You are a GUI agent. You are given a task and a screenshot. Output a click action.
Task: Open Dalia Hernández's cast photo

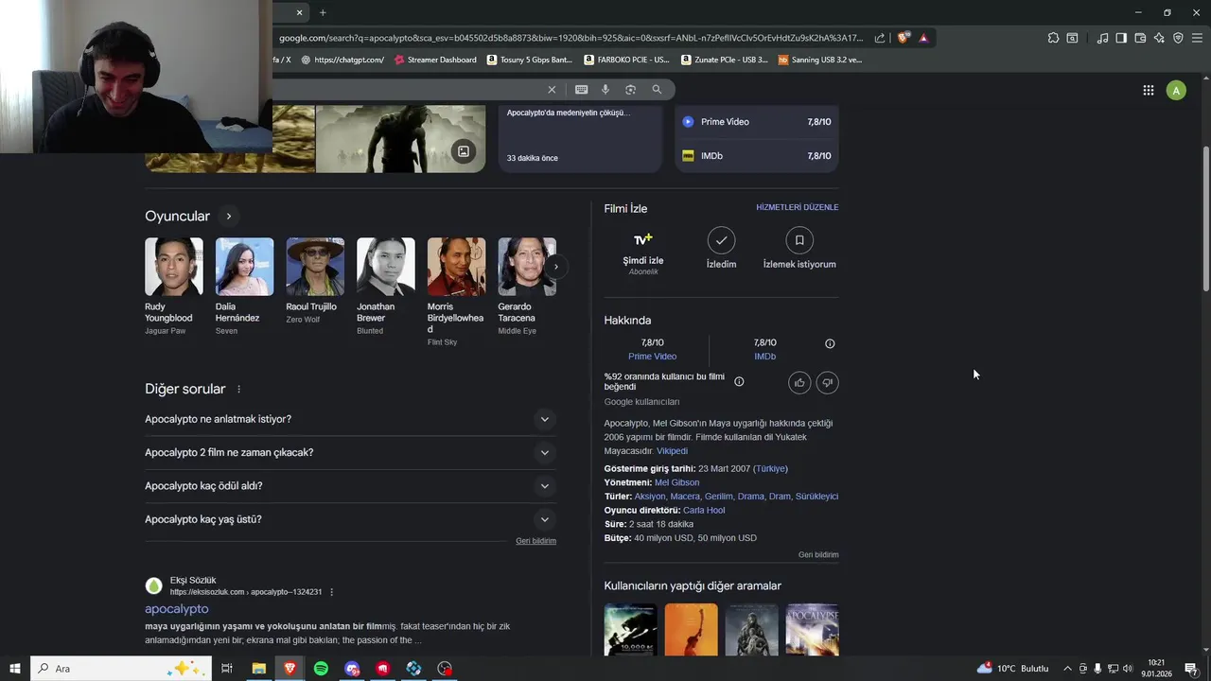[244, 267]
